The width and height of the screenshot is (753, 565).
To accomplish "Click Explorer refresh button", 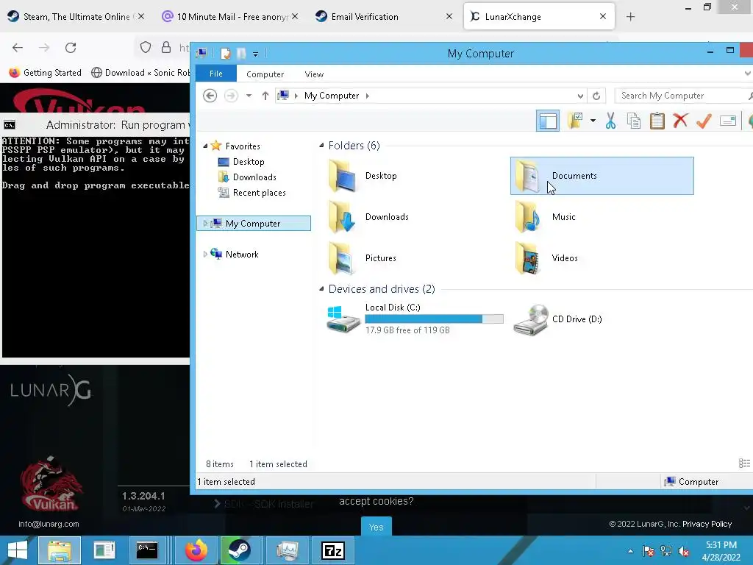I will 596,96.
